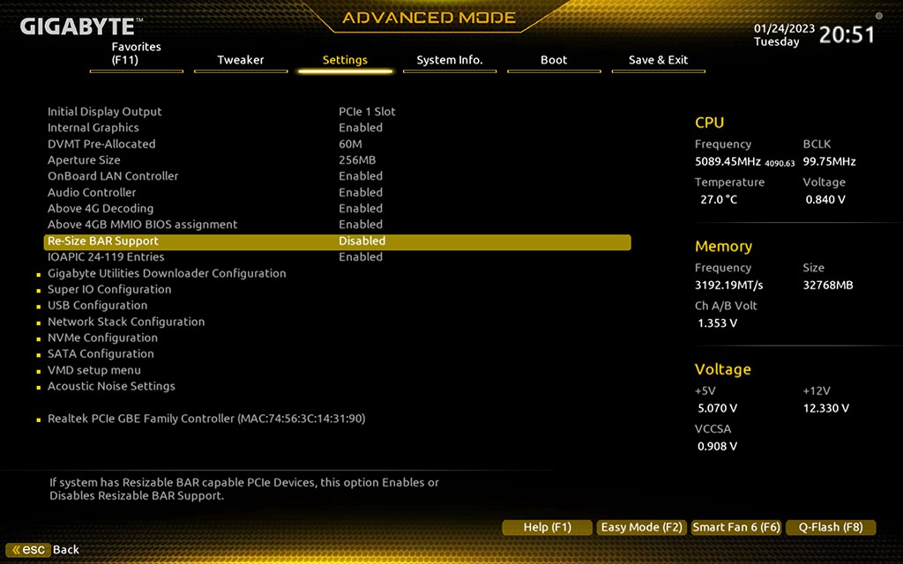Screen dimensions: 903x564
Task: Open VMD setup menu
Action: pyautogui.click(x=93, y=370)
